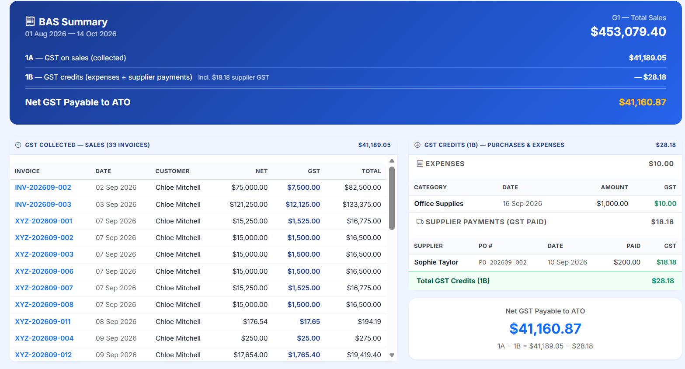Click the large blue $41,160.87 amount
This screenshot has width=685, height=369.
pyautogui.click(x=545, y=329)
